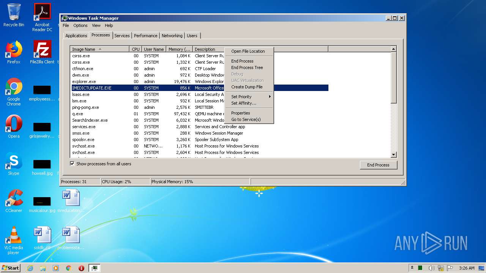Open the Options menu
Screen dimensions: 486x273
point(80,25)
